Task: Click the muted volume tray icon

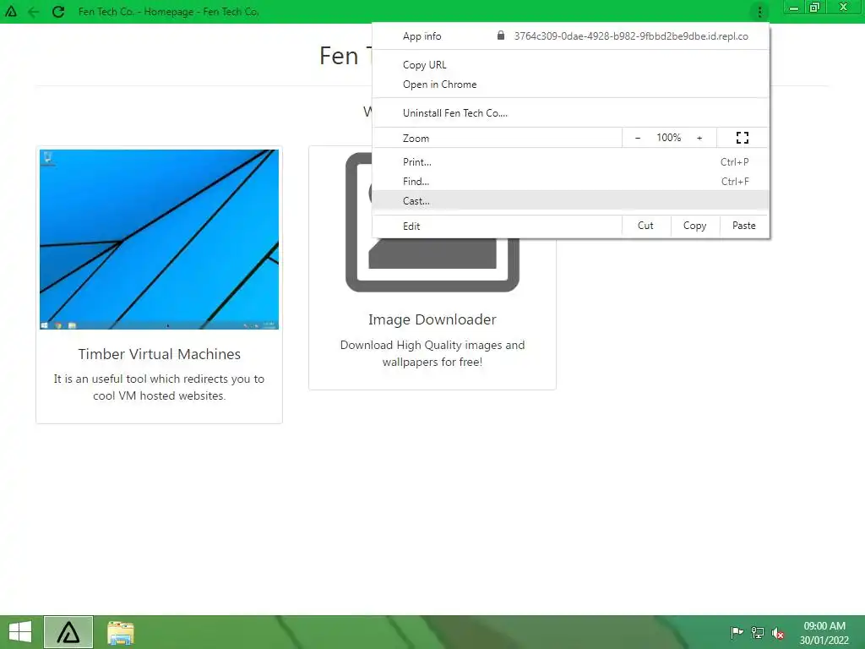Action: coord(778,634)
